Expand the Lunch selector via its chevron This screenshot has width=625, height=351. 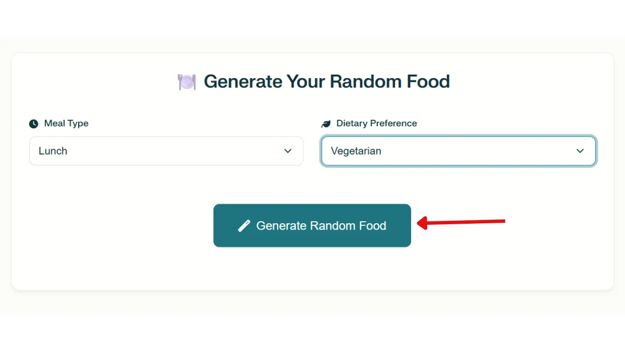(288, 151)
